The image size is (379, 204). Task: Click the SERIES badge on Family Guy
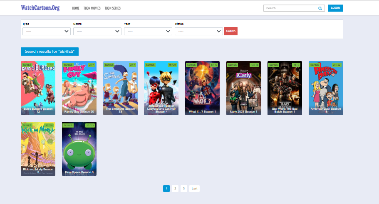68,65
